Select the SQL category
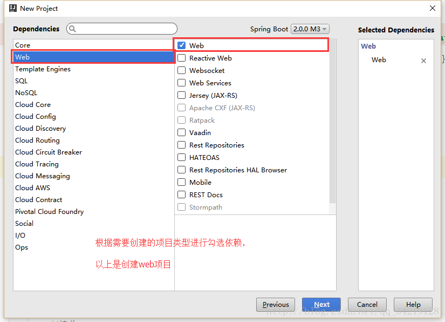The height and width of the screenshot is (322, 445). [x=22, y=81]
